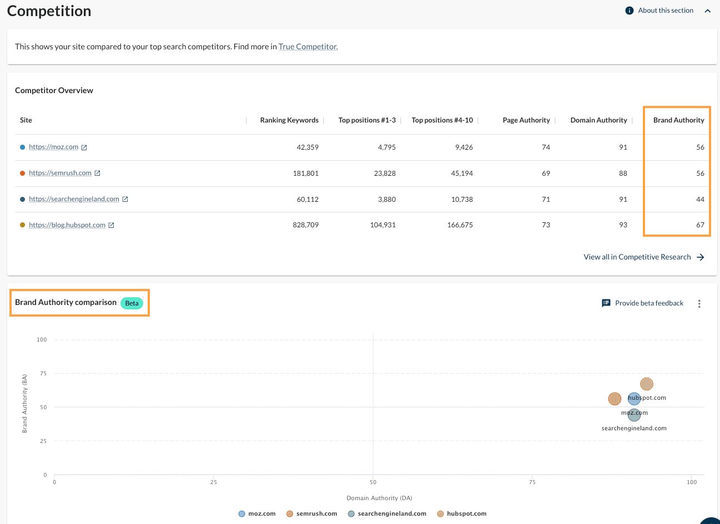Click the hubspot.com bubble in the chart
This screenshot has width=720, height=524.
tap(647, 384)
